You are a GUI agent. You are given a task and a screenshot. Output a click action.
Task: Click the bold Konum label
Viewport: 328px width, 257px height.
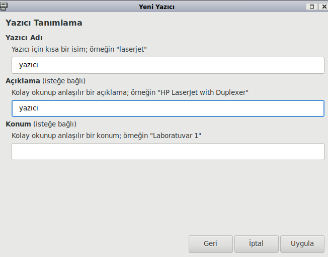18,124
